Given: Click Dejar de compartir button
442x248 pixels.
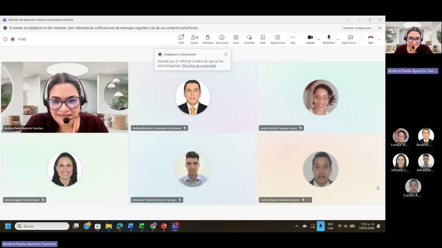Looking at the screenshot, I should coord(349,39).
